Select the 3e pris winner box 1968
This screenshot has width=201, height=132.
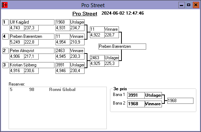[180, 101]
